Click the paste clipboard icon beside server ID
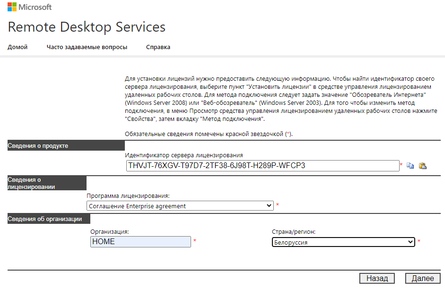 click(x=423, y=166)
